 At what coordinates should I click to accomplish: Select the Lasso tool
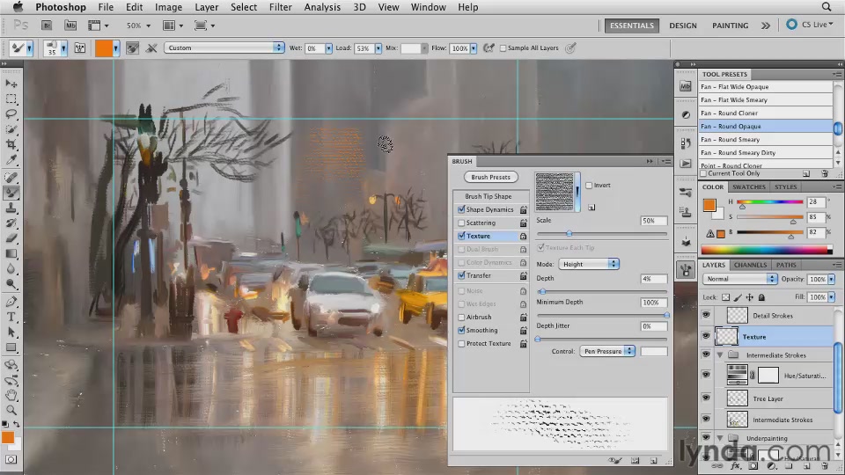(11, 114)
